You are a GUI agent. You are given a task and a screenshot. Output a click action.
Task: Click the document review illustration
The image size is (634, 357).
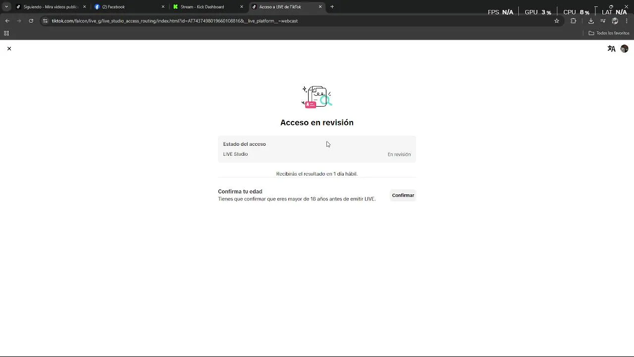(317, 97)
